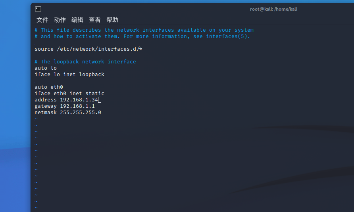Click on address 192.168.1.34 line
The height and width of the screenshot is (212, 354).
[x=66, y=100]
